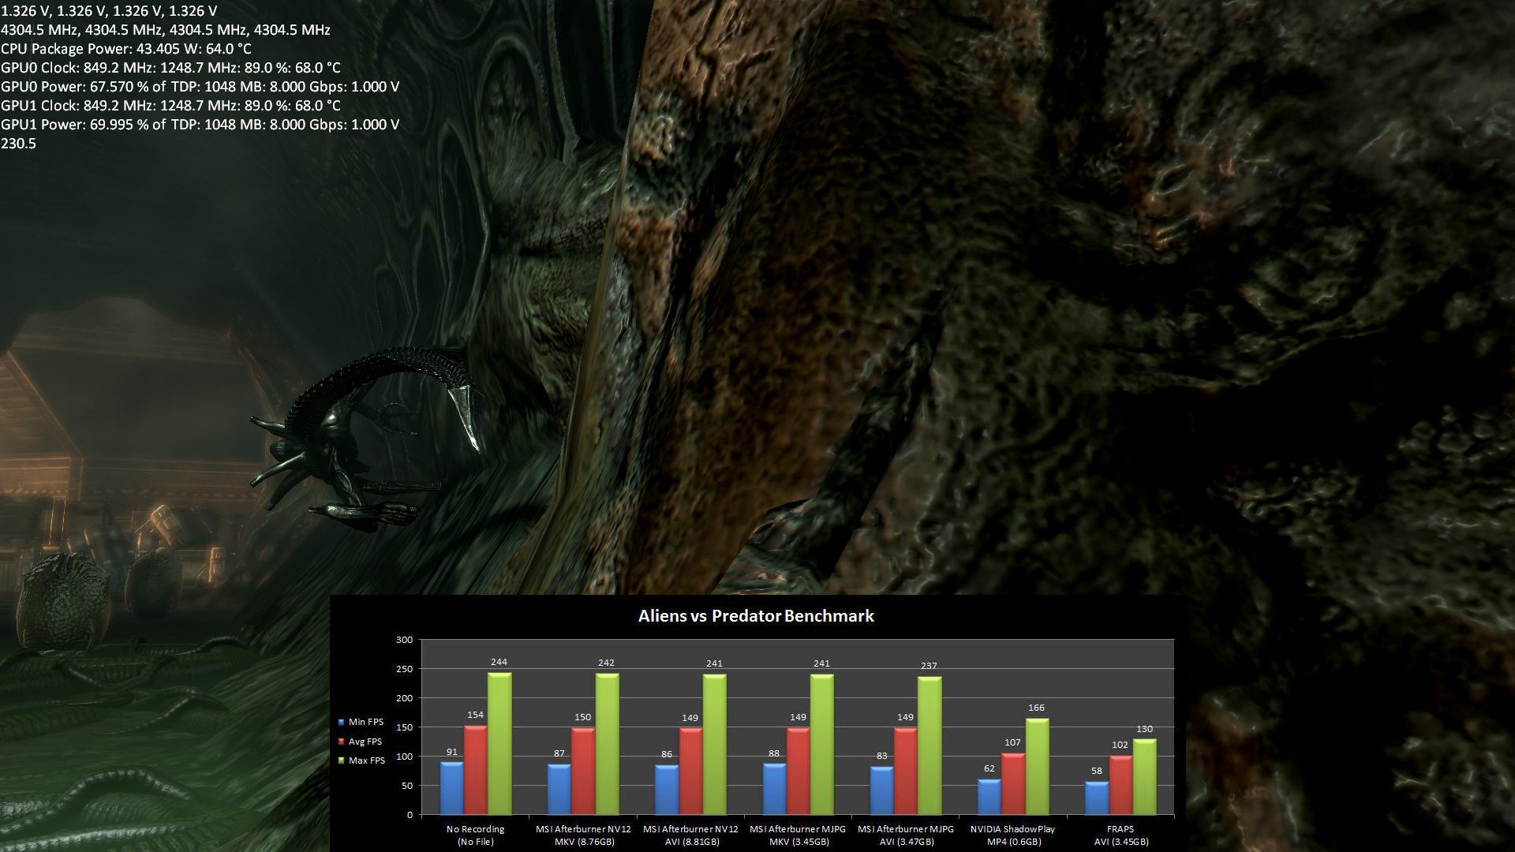The image size is (1515, 852).
Task: Click the green Max FPS legend swatch
Action: click(342, 760)
